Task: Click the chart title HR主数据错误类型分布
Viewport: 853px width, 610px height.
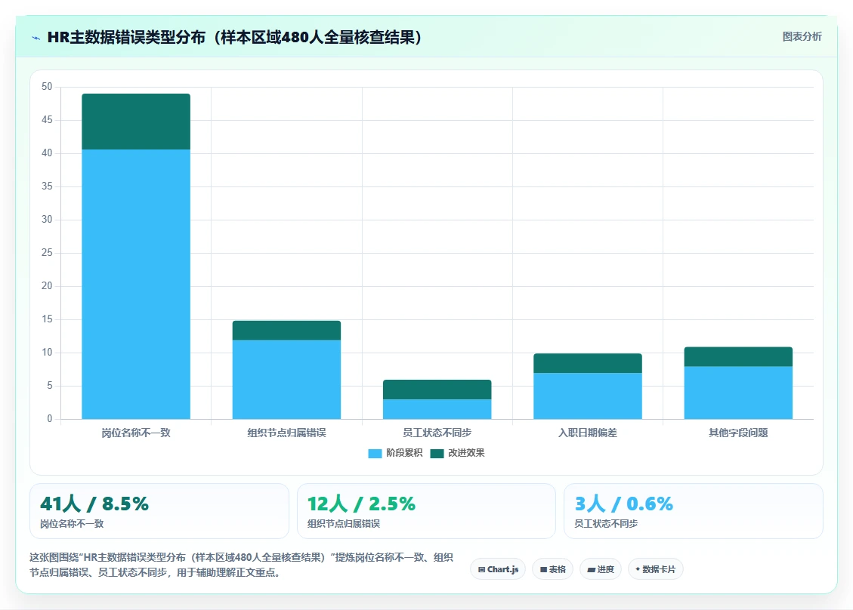Action: pyautogui.click(x=234, y=38)
